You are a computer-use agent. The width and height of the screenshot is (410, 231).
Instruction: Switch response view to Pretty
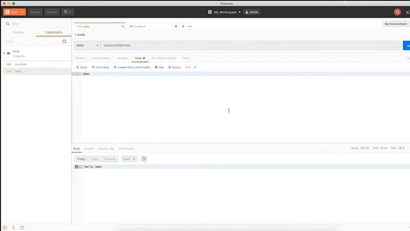[x=81, y=159]
